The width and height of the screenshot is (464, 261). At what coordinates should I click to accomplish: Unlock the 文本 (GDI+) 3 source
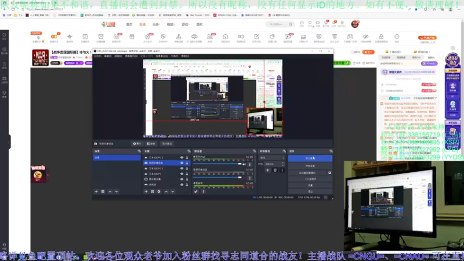point(187,158)
